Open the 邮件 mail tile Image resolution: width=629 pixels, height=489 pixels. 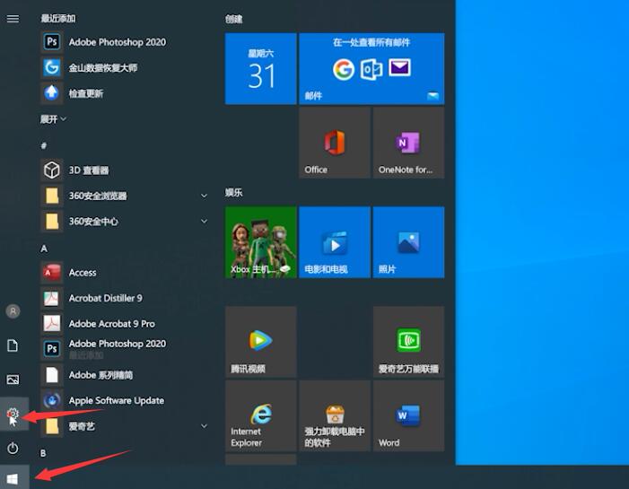coord(371,68)
